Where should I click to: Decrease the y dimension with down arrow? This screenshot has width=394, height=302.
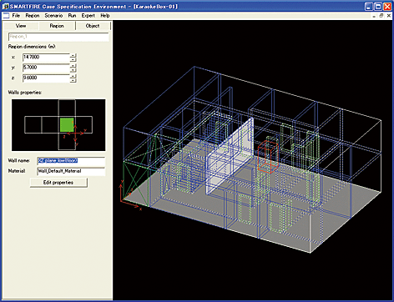tap(73, 70)
